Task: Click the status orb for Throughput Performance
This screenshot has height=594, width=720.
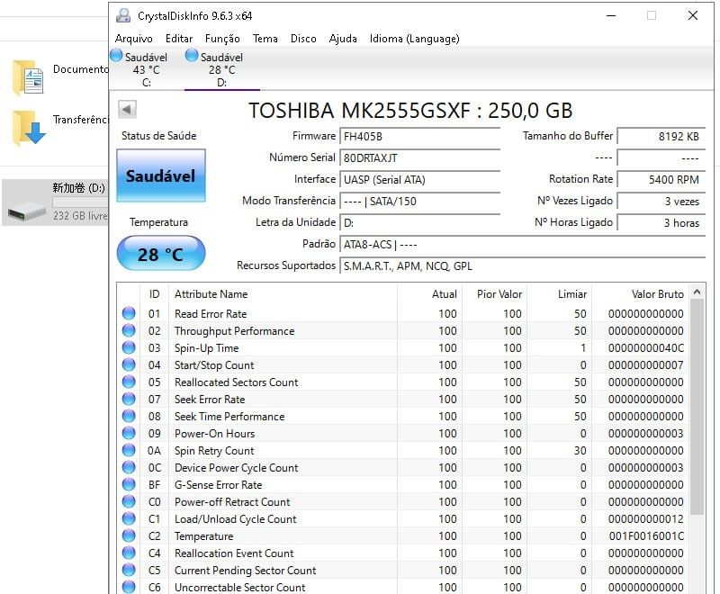Action: (129, 330)
